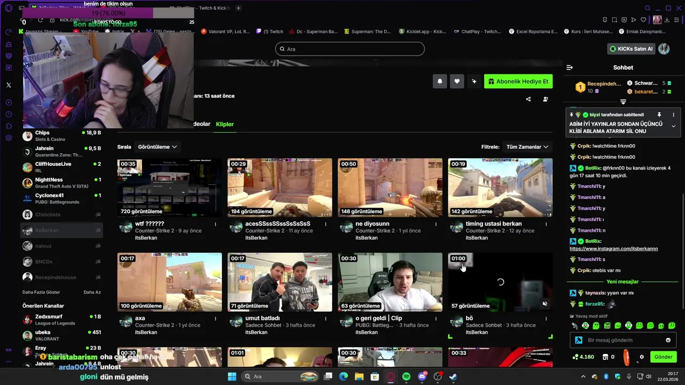The image size is (685, 385).
Task: Open the channel shop icon in chat footer
Action: tap(605, 357)
